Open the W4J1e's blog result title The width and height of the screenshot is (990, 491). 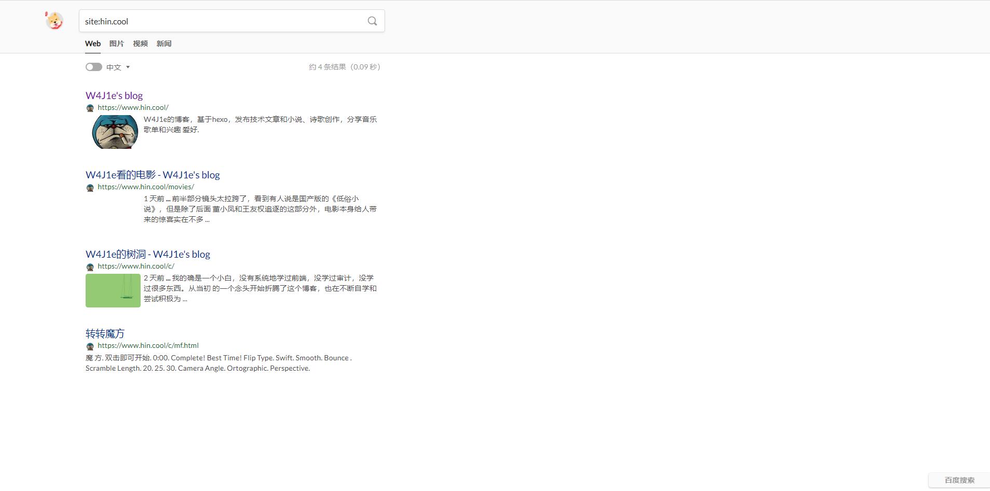coord(114,95)
